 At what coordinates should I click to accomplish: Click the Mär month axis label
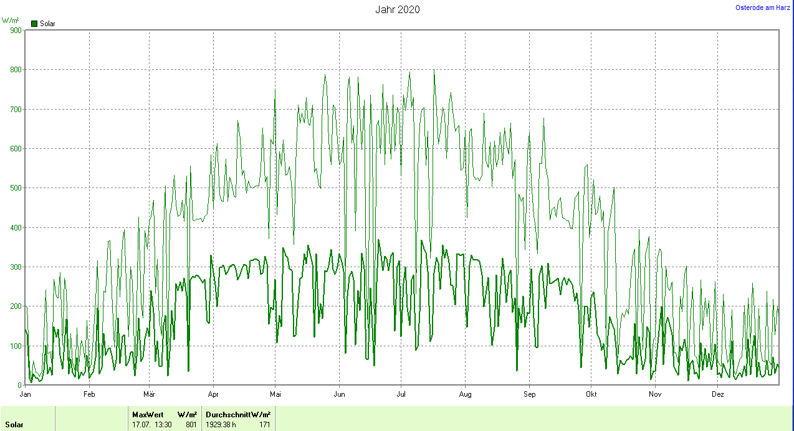pos(150,394)
